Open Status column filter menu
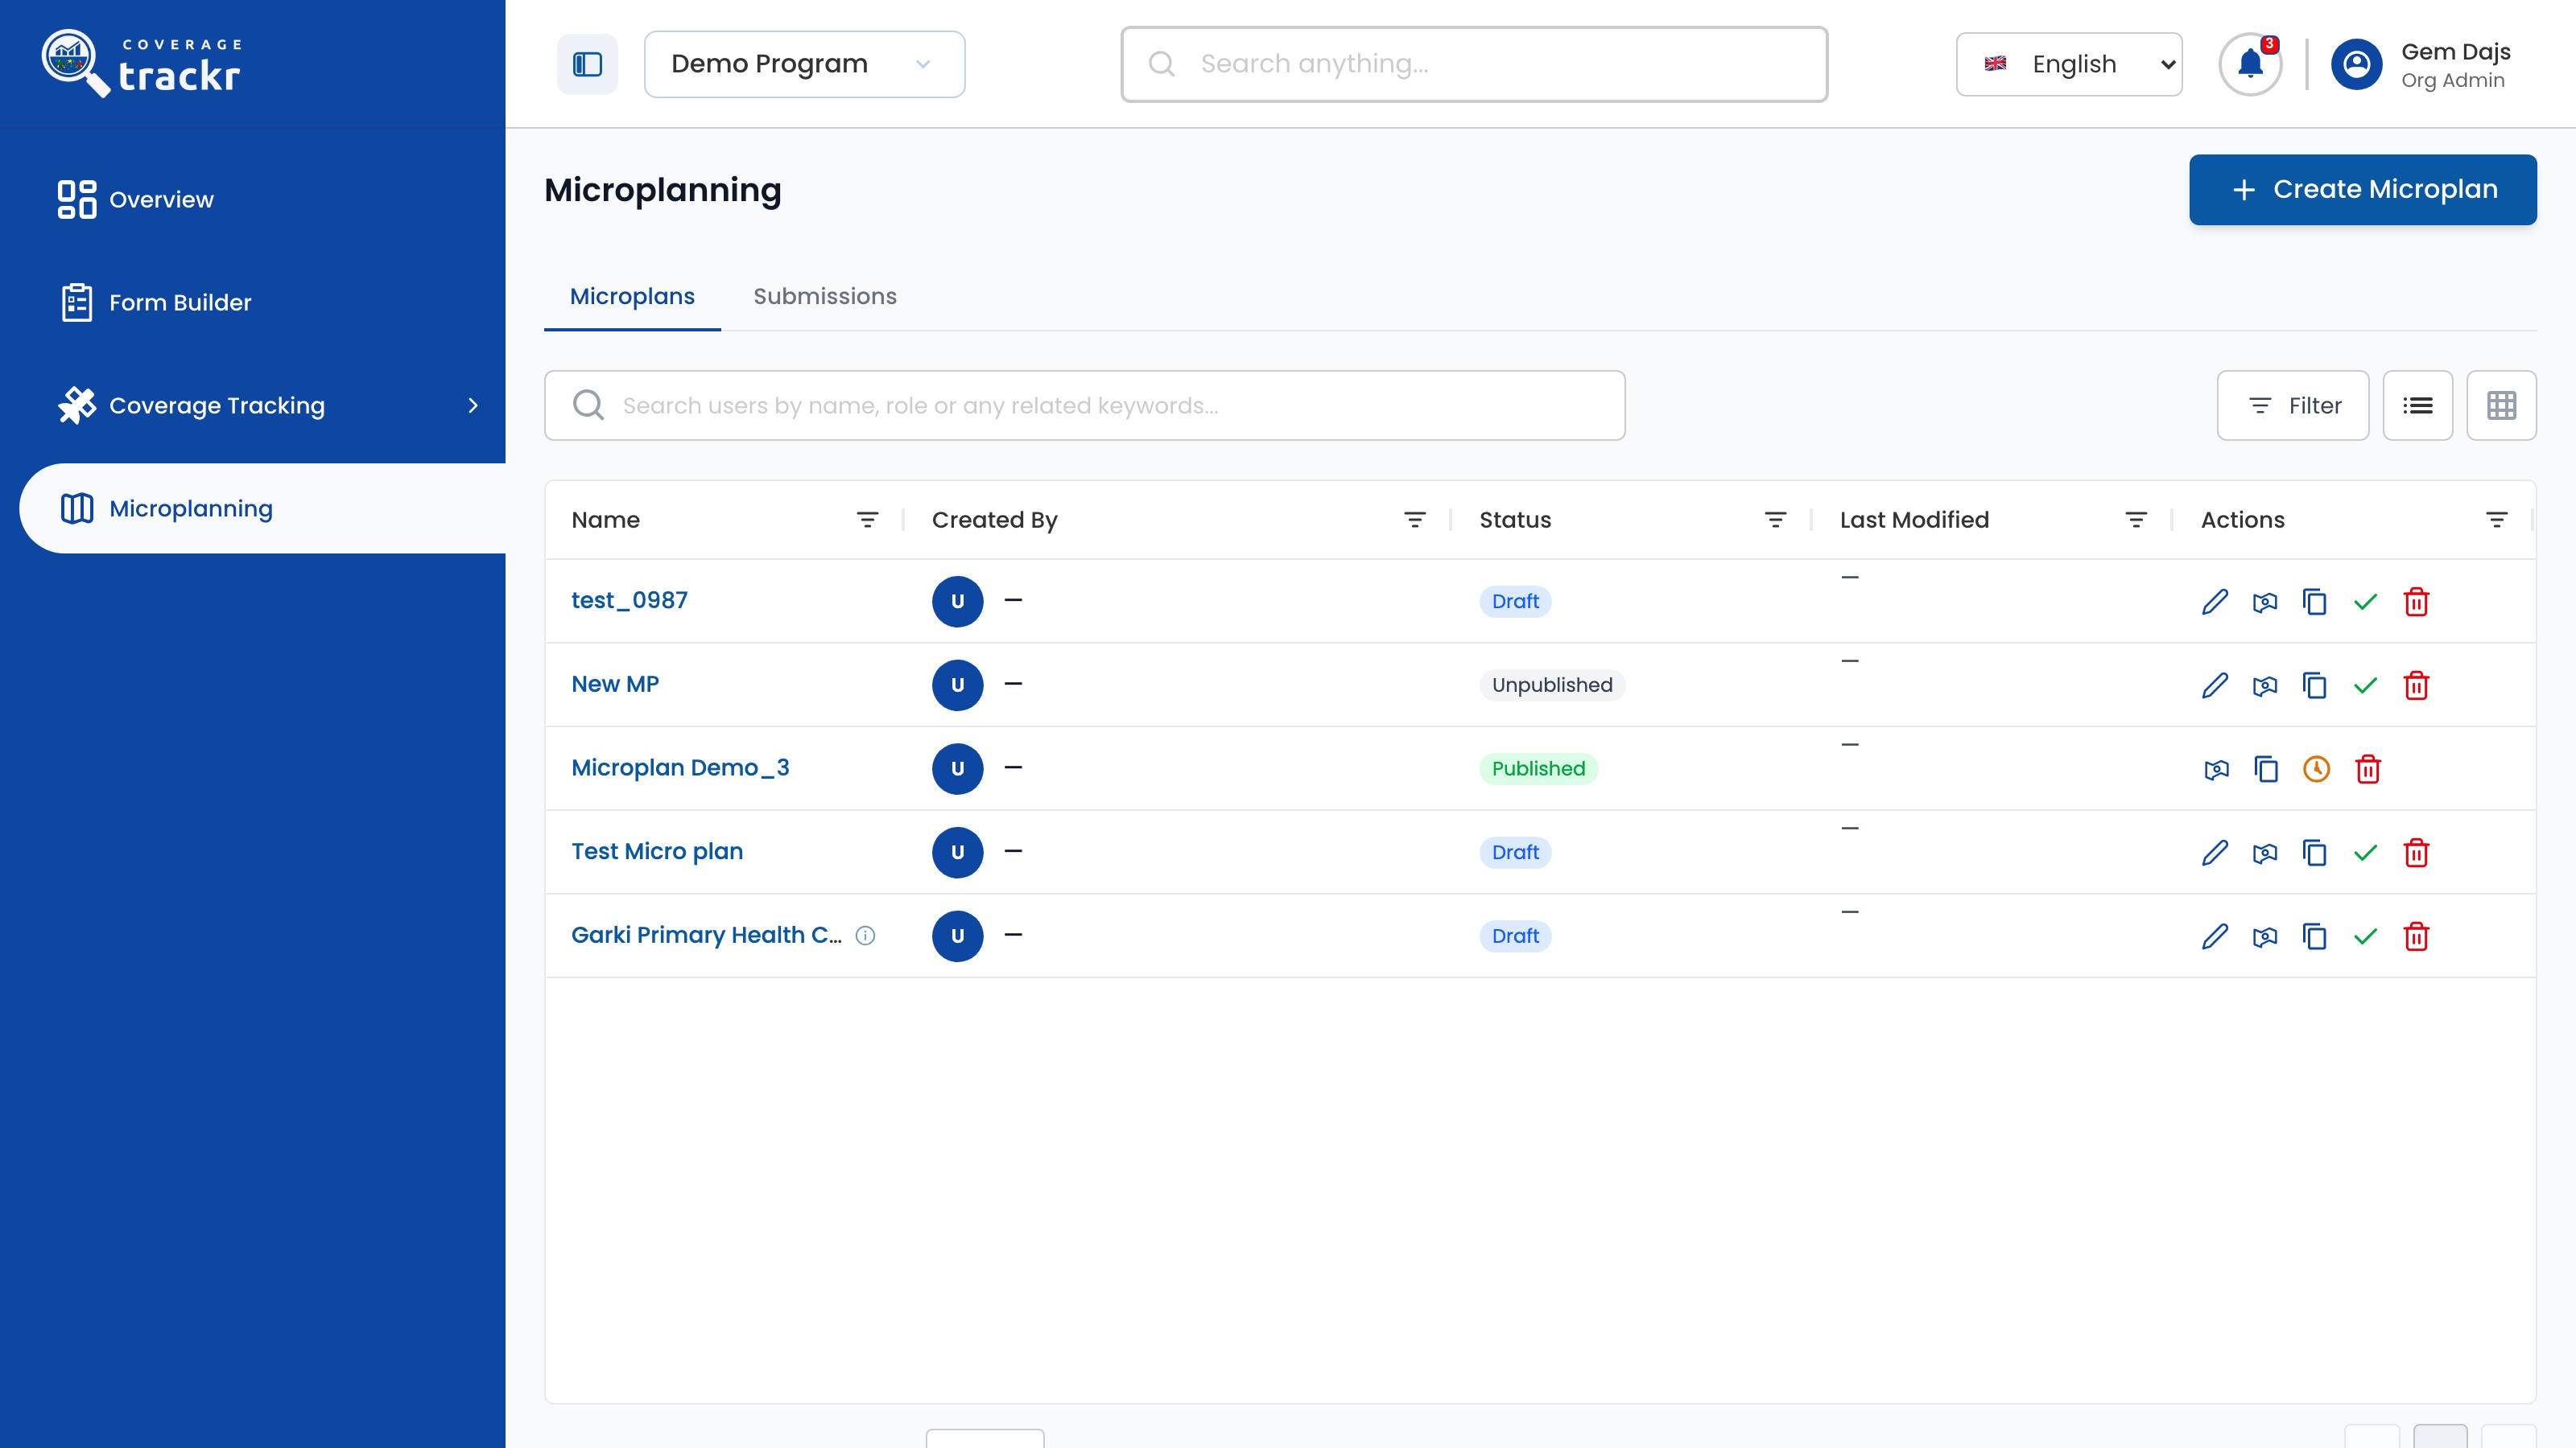Viewport: 2576px width, 1448px height. (x=1775, y=520)
